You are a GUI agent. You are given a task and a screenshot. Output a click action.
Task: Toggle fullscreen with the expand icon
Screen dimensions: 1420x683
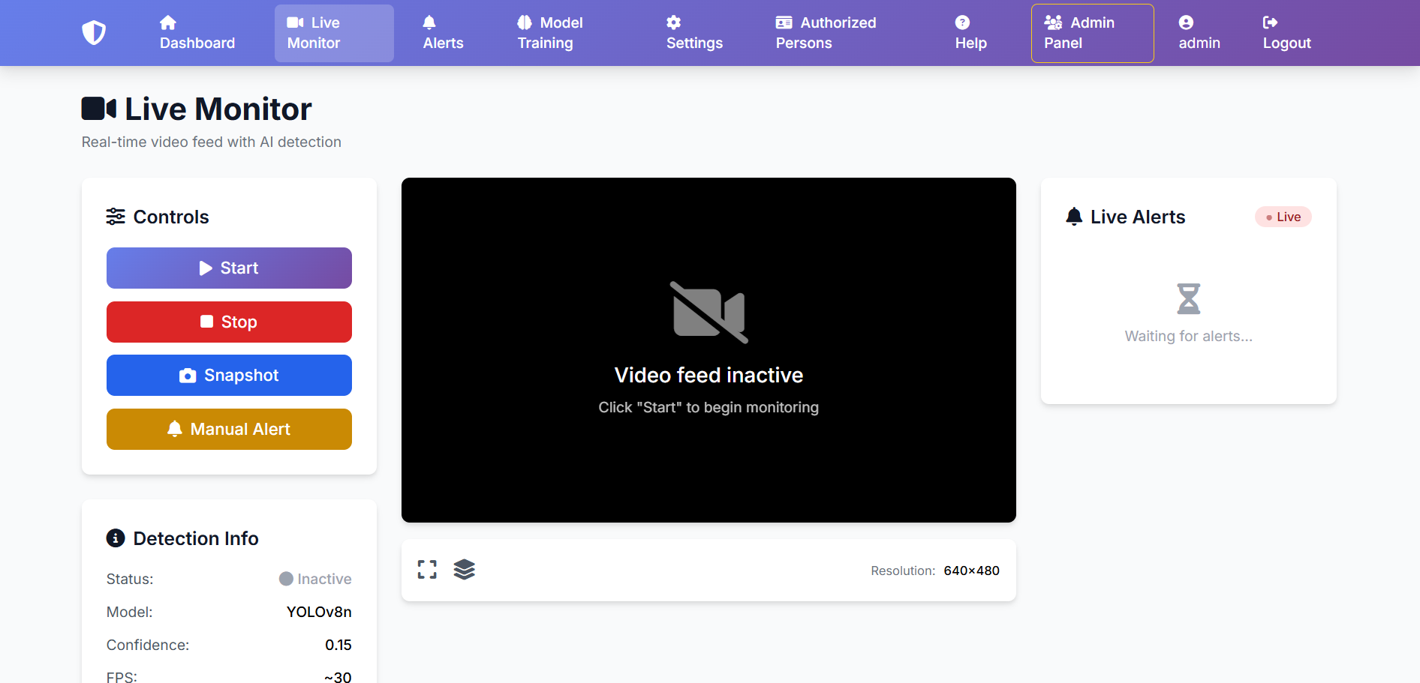pos(427,570)
